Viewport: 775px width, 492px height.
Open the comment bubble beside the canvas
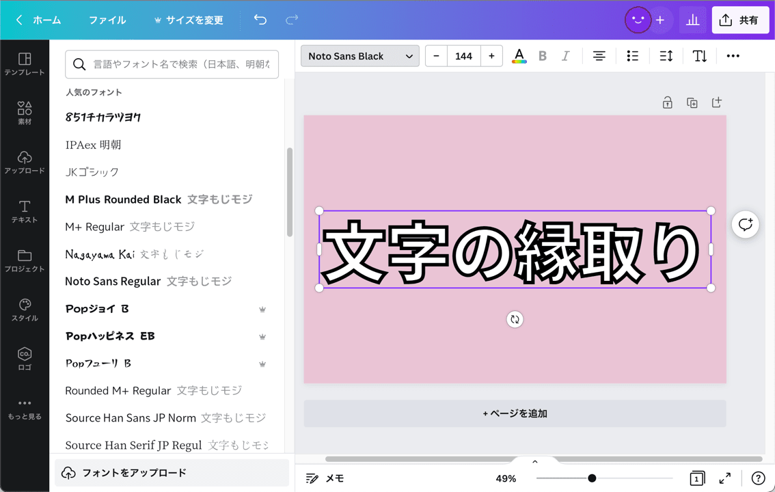coord(745,225)
